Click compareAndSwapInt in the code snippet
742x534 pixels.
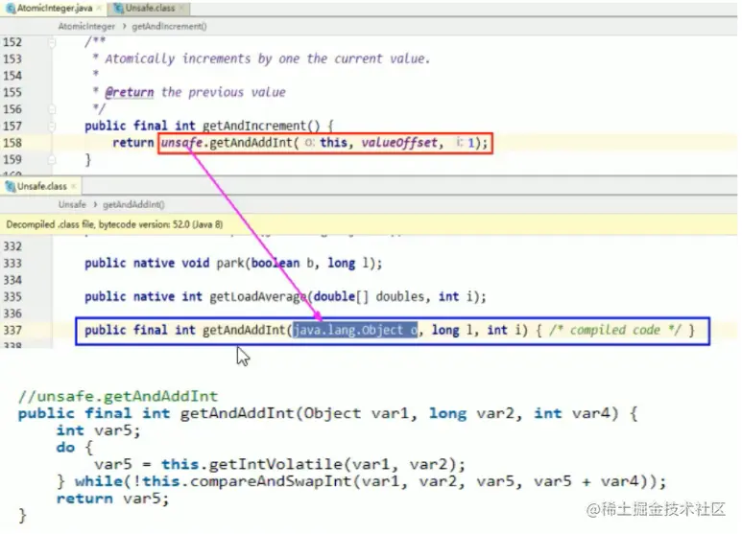(x=271, y=481)
